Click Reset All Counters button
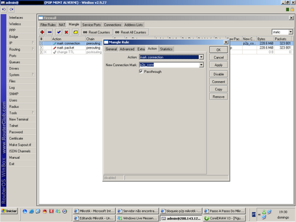 [131, 32]
